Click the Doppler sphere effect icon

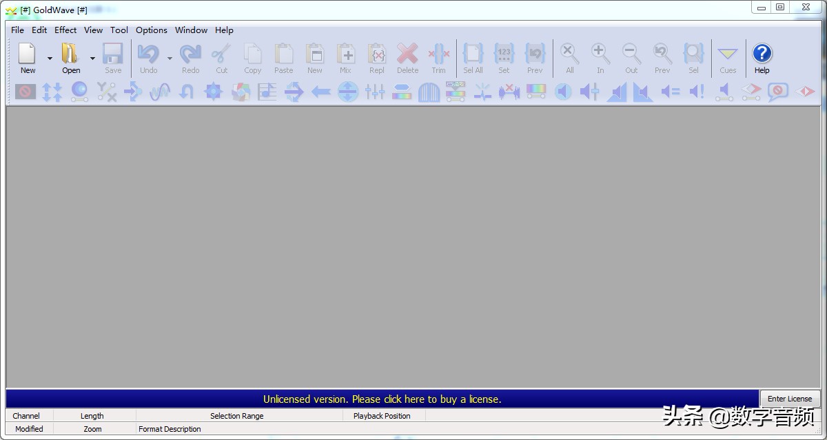79,92
